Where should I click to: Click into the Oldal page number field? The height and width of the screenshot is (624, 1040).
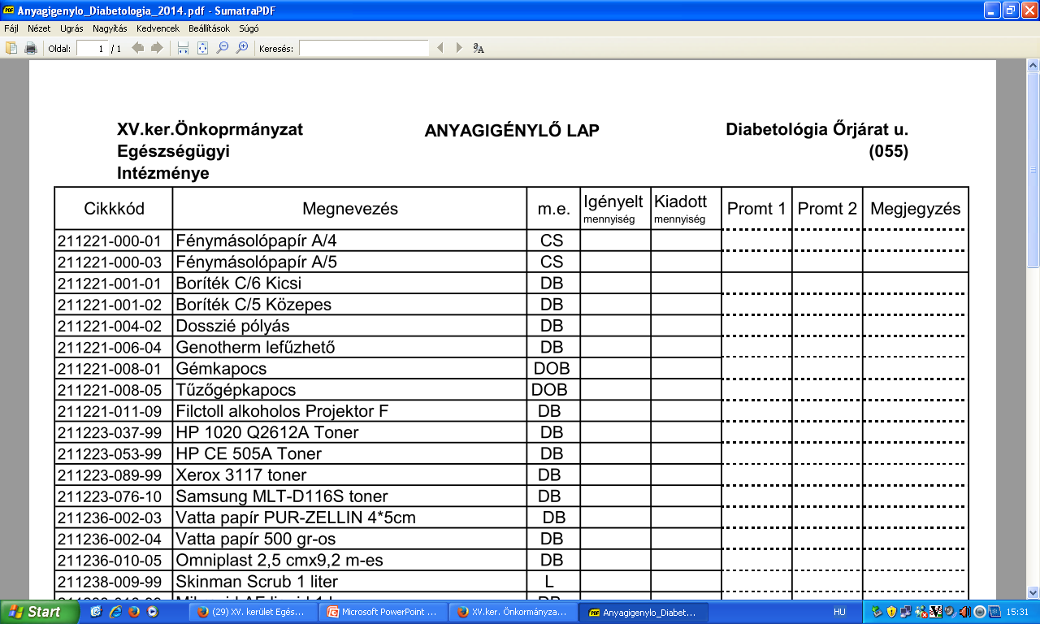(92, 48)
